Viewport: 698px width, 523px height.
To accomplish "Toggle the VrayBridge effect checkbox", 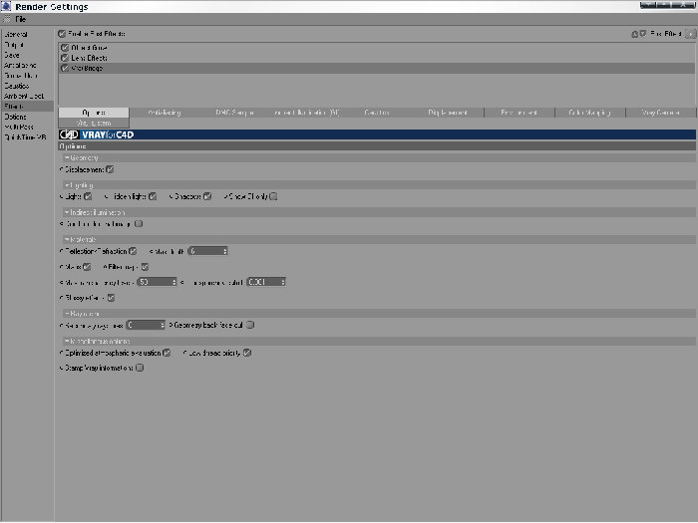I will point(65,68).
